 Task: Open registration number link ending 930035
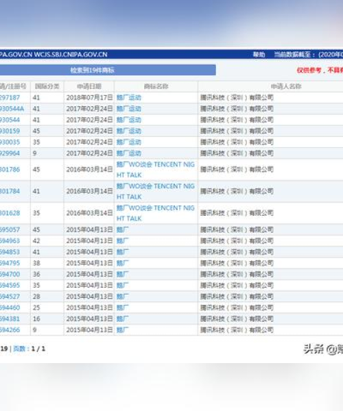tap(10, 142)
